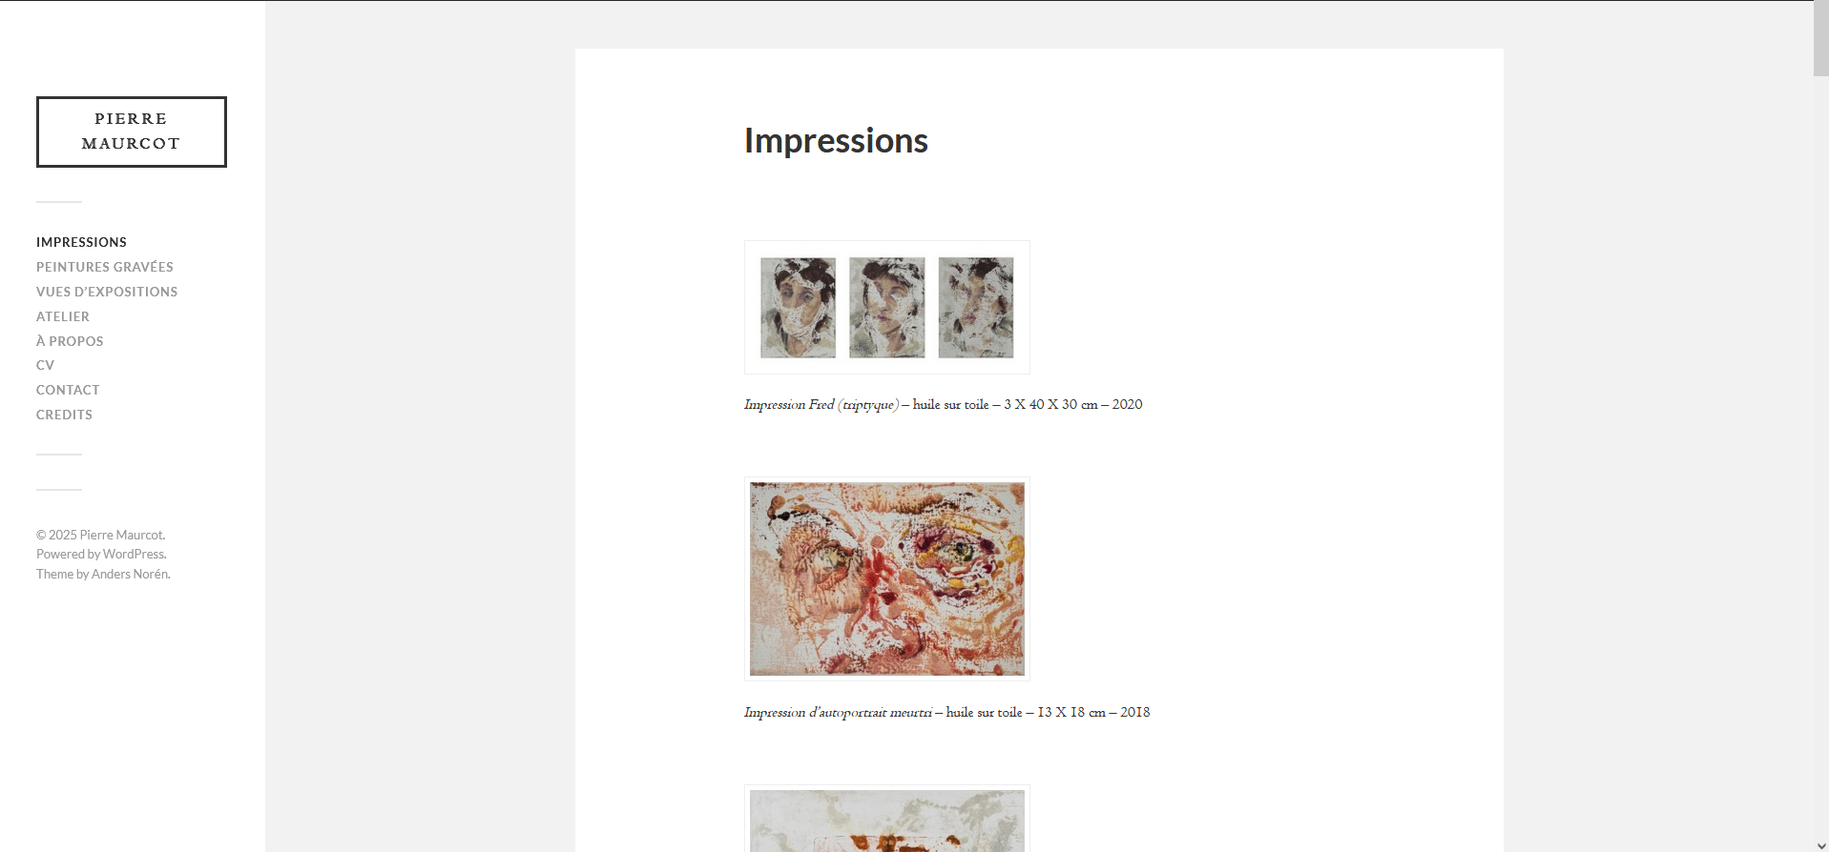Go to the Contact page
The height and width of the screenshot is (852, 1829).
click(68, 390)
